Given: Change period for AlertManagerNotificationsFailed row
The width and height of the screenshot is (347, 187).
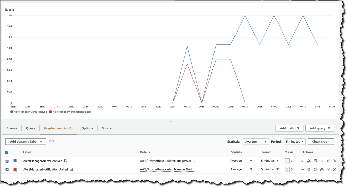Looking at the screenshot, I should point(269,169).
